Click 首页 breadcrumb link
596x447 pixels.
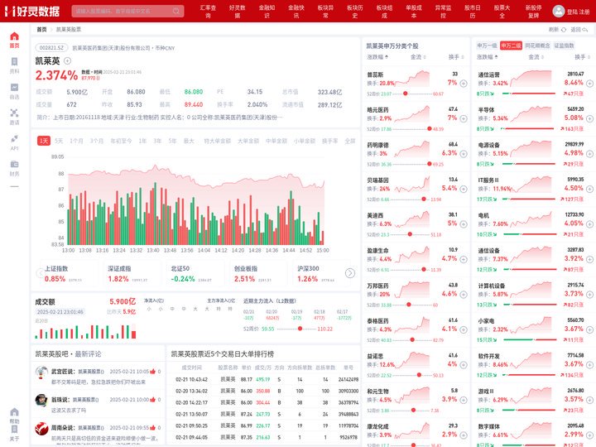click(x=41, y=29)
